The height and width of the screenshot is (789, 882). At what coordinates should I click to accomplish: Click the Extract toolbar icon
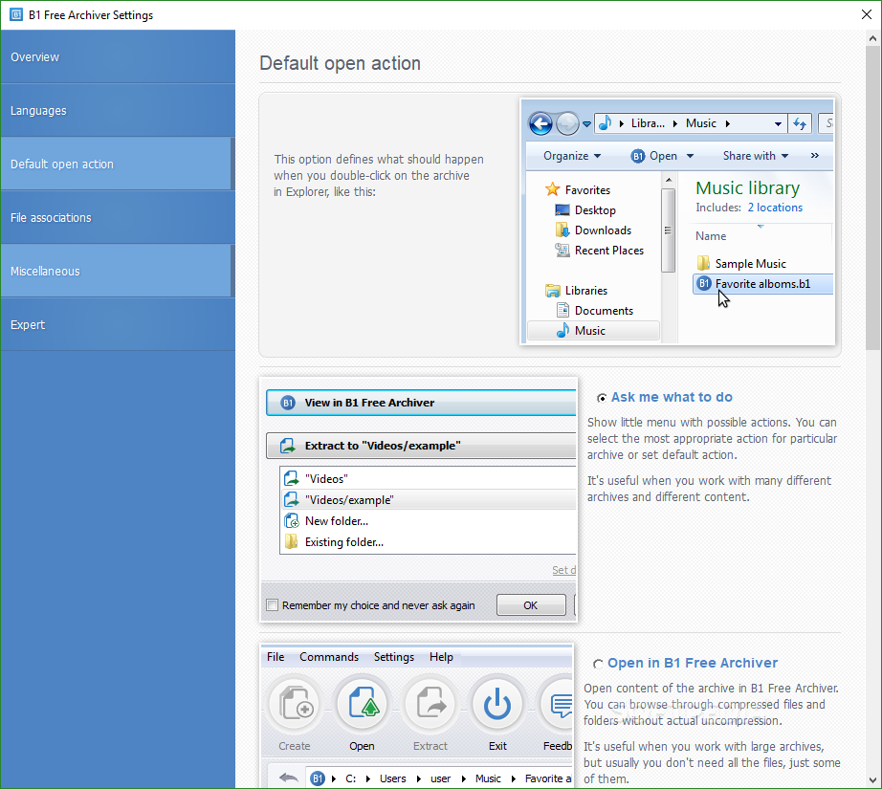point(430,703)
